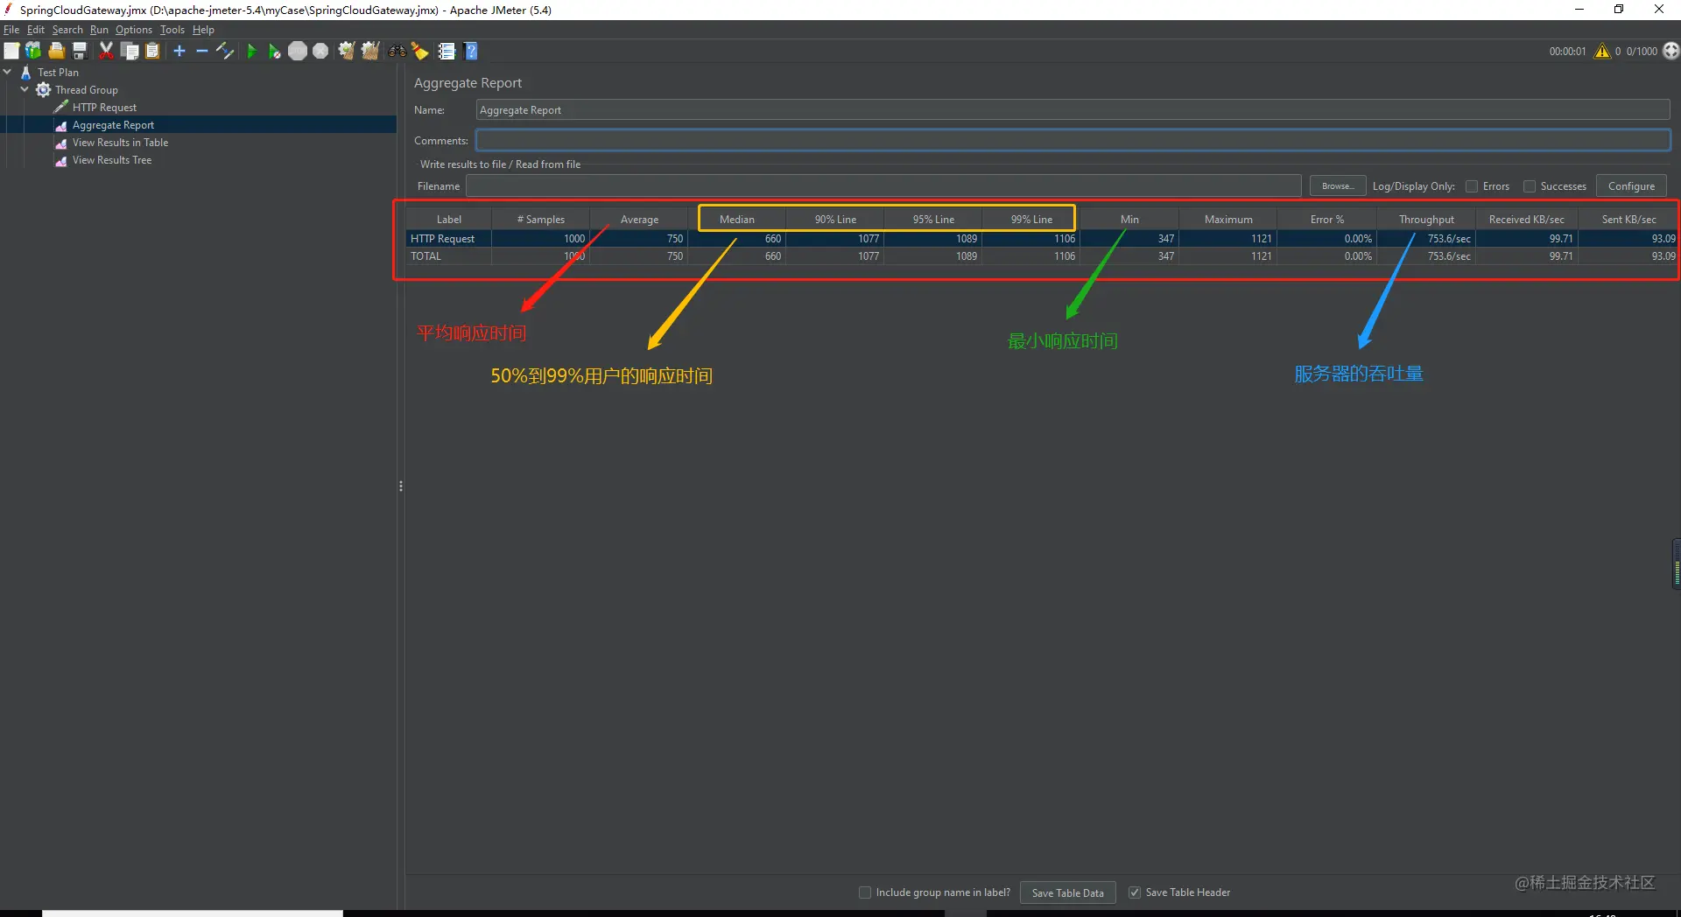The height and width of the screenshot is (917, 1681).
Task: Click the Help question mark icon
Action: coord(471,52)
